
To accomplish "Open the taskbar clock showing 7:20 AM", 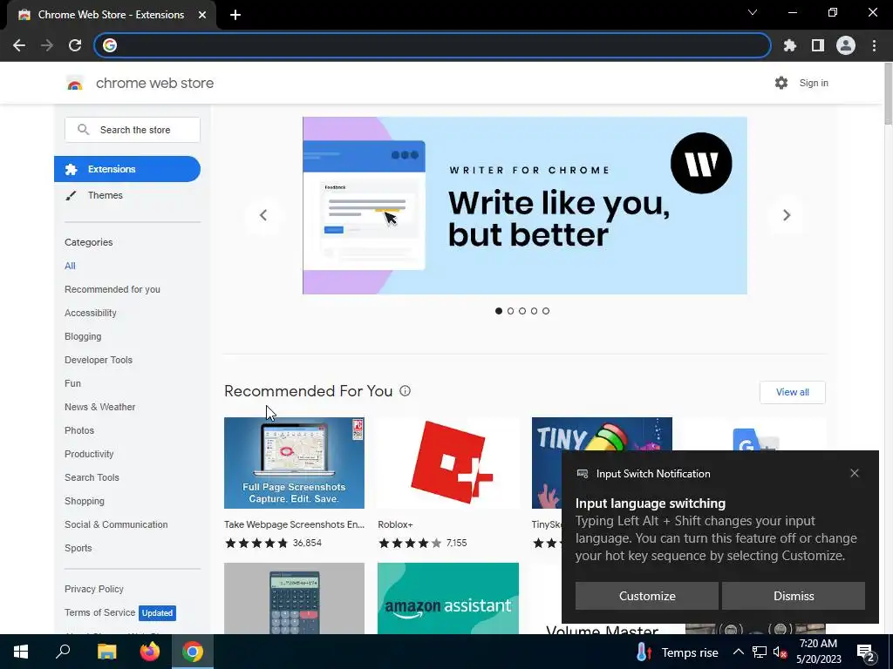I will pos(818,652).
